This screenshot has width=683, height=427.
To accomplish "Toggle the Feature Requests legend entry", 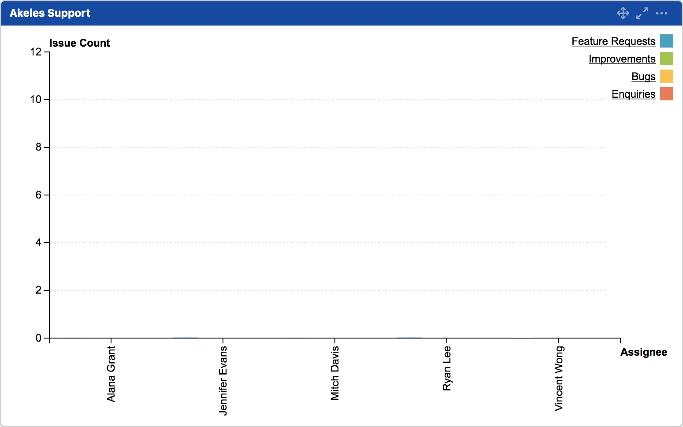I will 613,41.
